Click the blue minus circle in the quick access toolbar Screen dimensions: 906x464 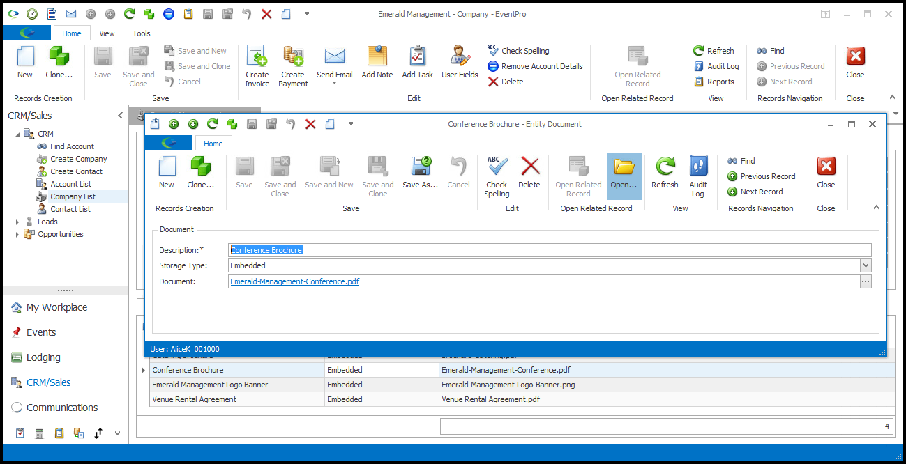[x=169, y=14]
